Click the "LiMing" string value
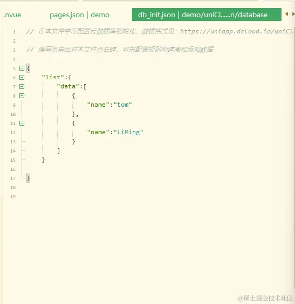The height and width of the screenshot is (304, 295). pyautogui.click(x=128, y=132)
